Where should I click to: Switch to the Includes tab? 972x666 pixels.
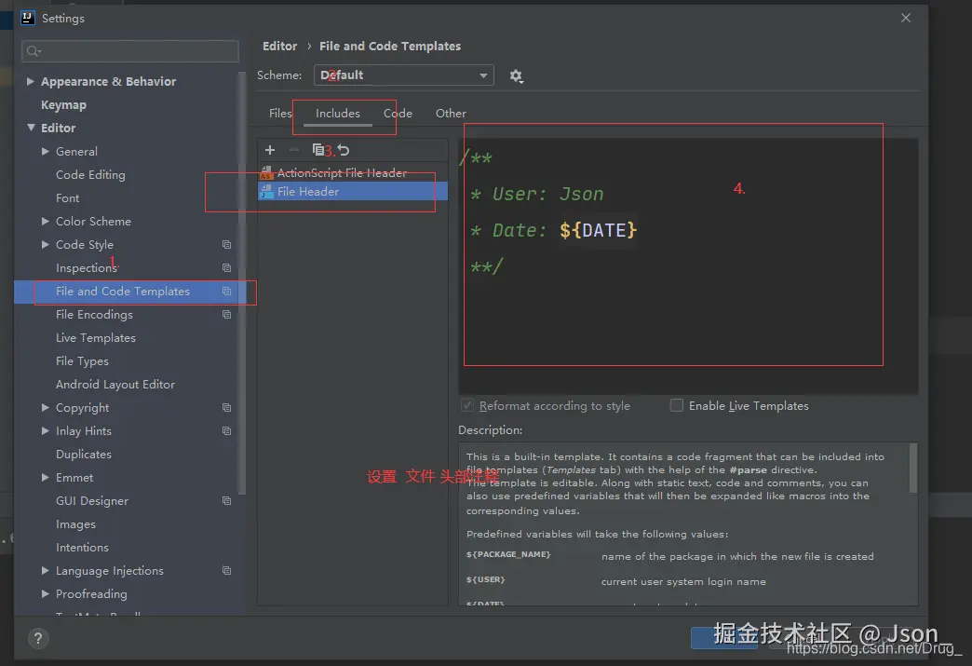click(x=338, y=114)
